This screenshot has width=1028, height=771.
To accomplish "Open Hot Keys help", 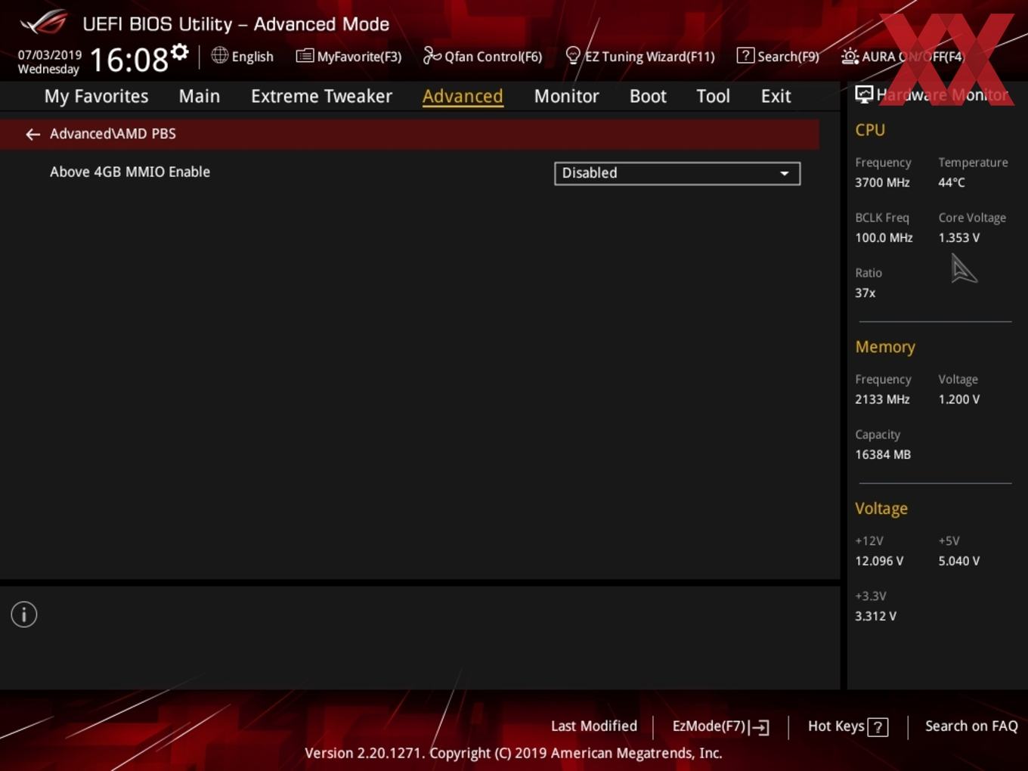I will point(847,726).
